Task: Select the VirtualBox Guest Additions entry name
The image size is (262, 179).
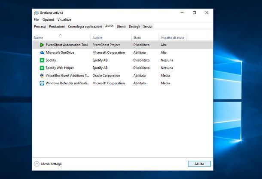Action: pos(67,76)
